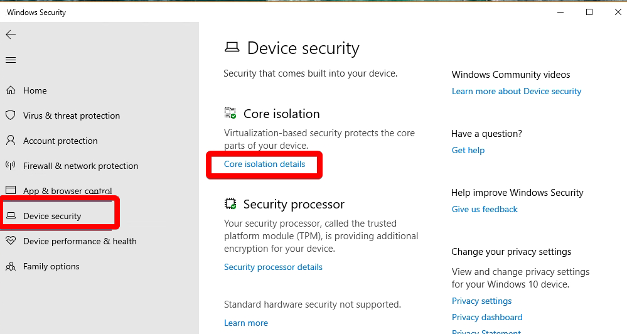Click the Family options people icon
This screenshot has width=627, height=334.
11,266
